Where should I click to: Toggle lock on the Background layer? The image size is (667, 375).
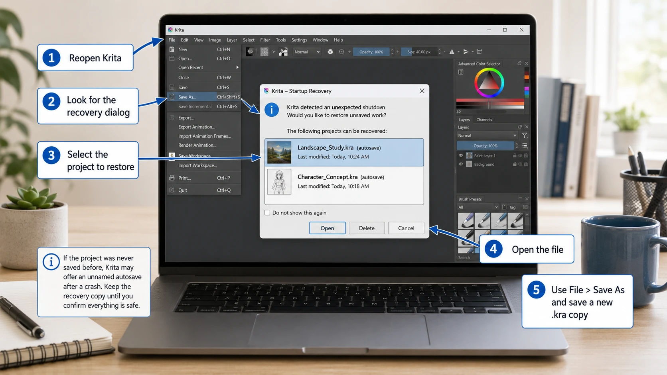coord(515,164)
